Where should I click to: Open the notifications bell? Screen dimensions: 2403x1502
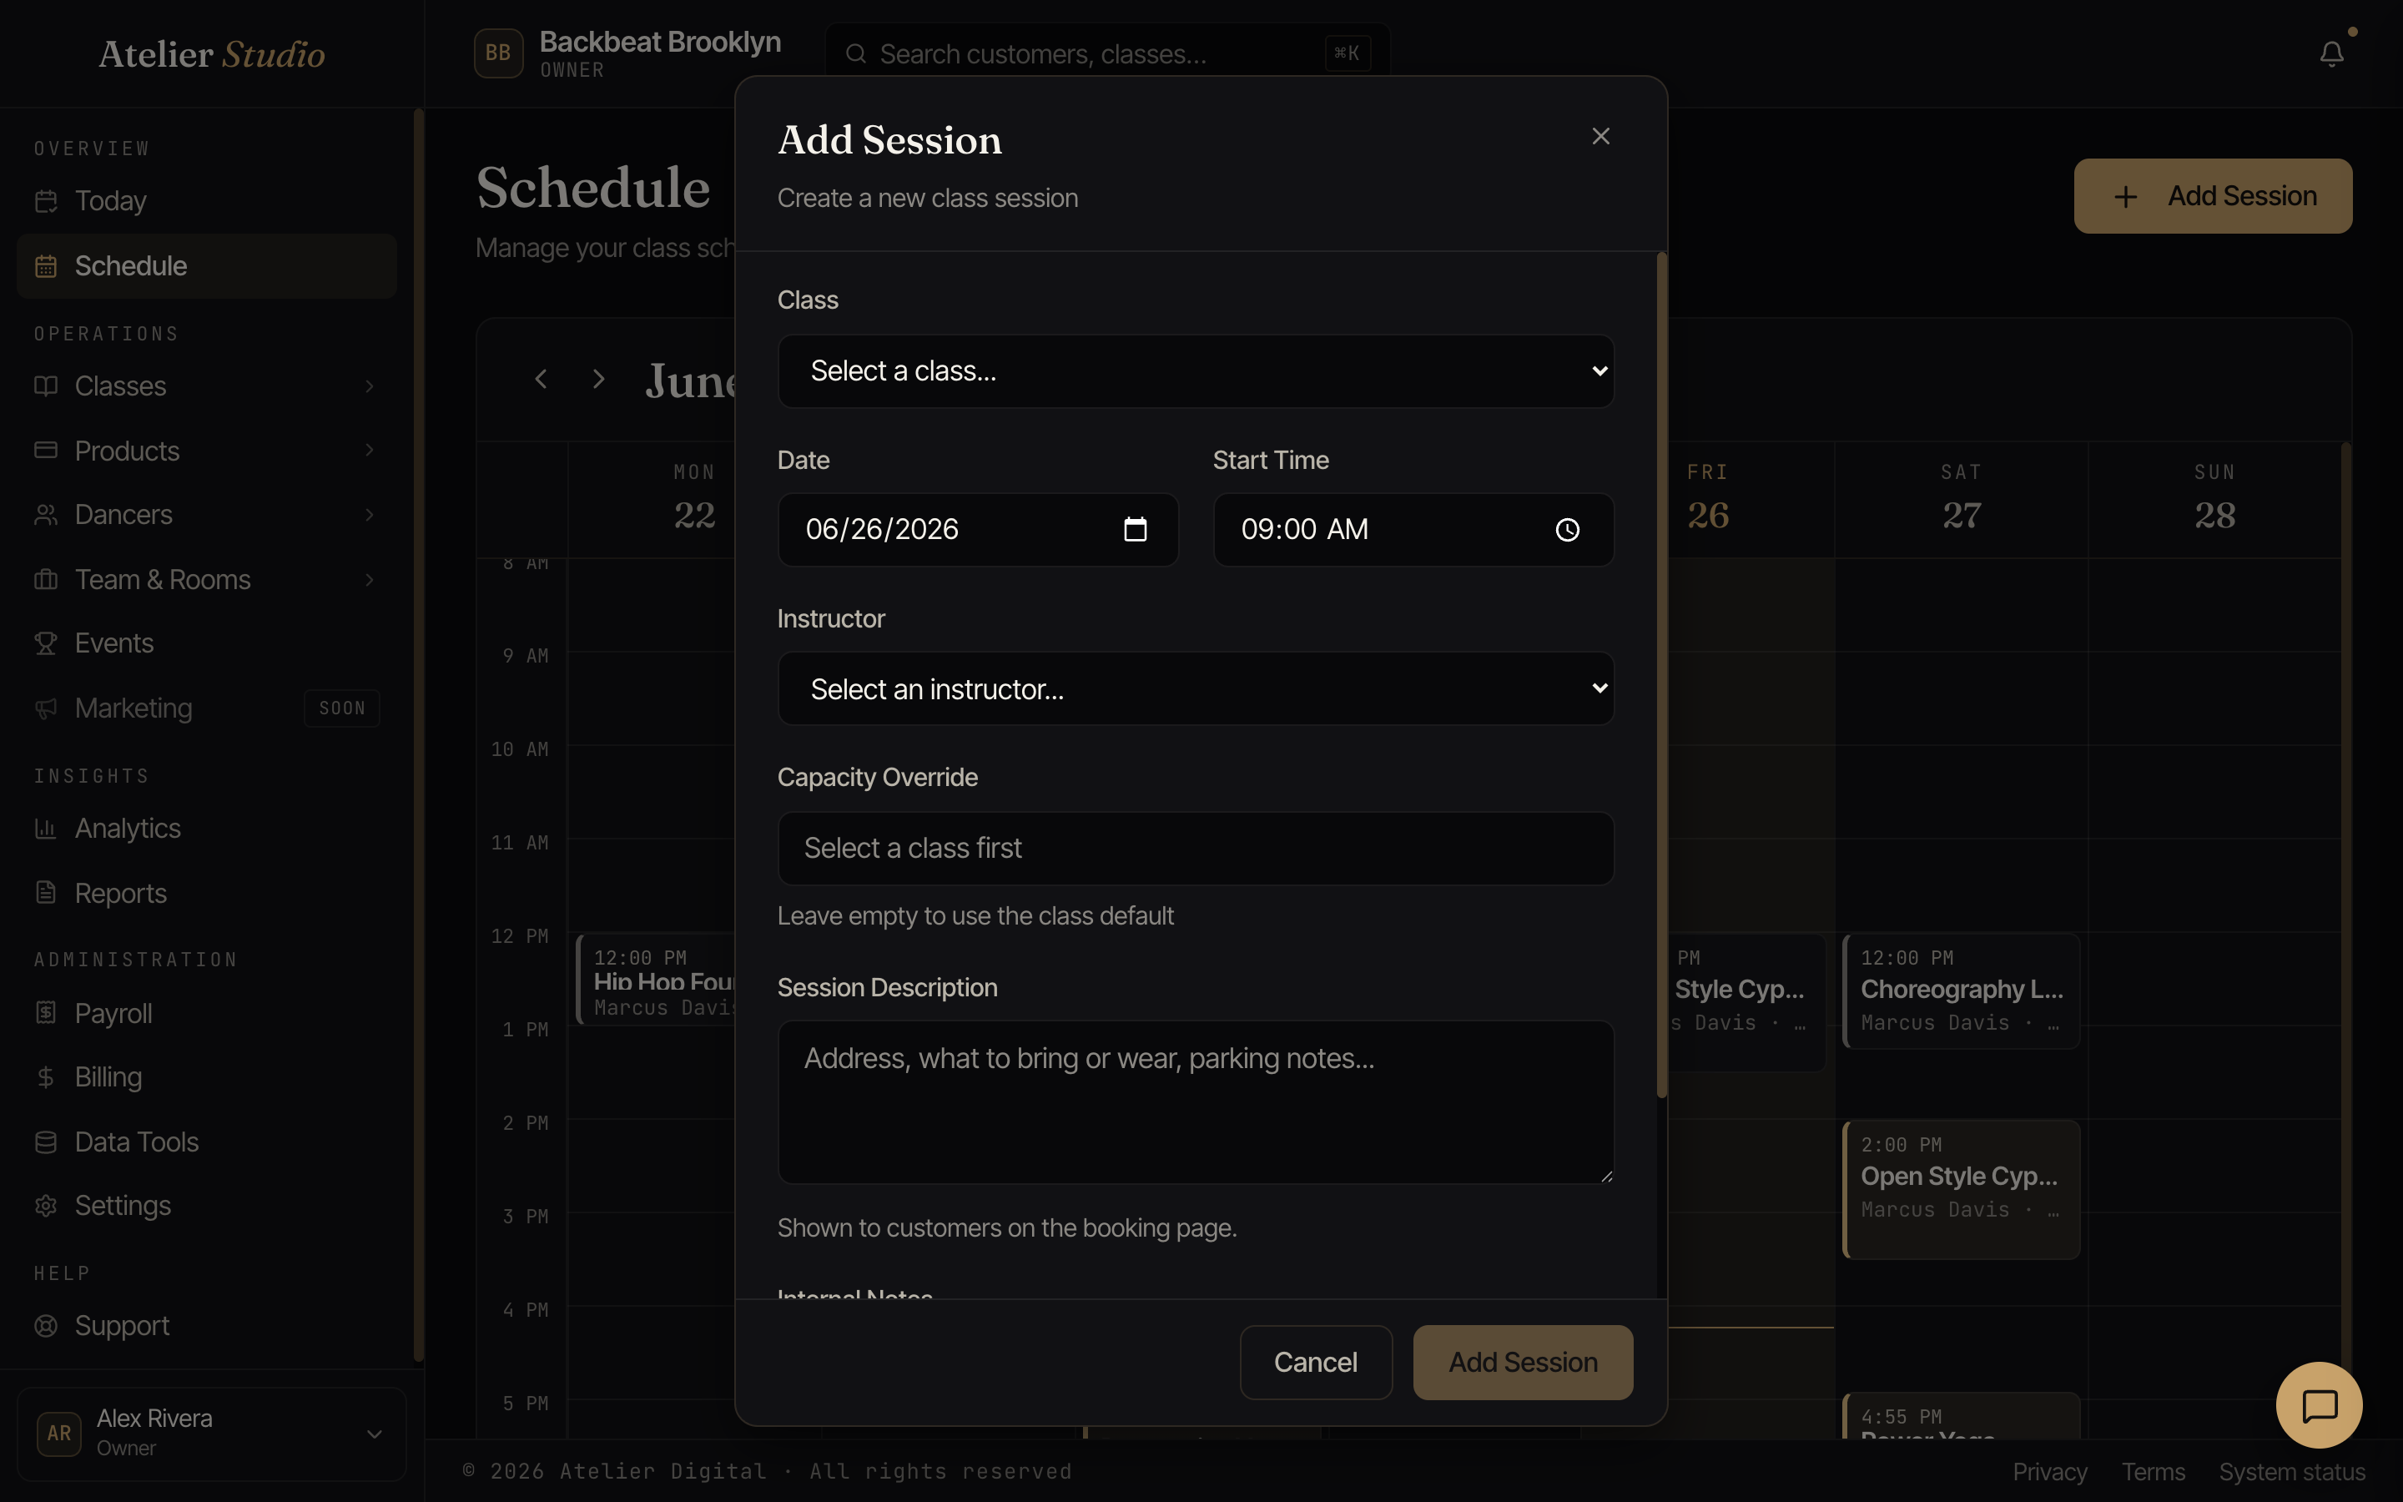click(x=2331, y=53)
